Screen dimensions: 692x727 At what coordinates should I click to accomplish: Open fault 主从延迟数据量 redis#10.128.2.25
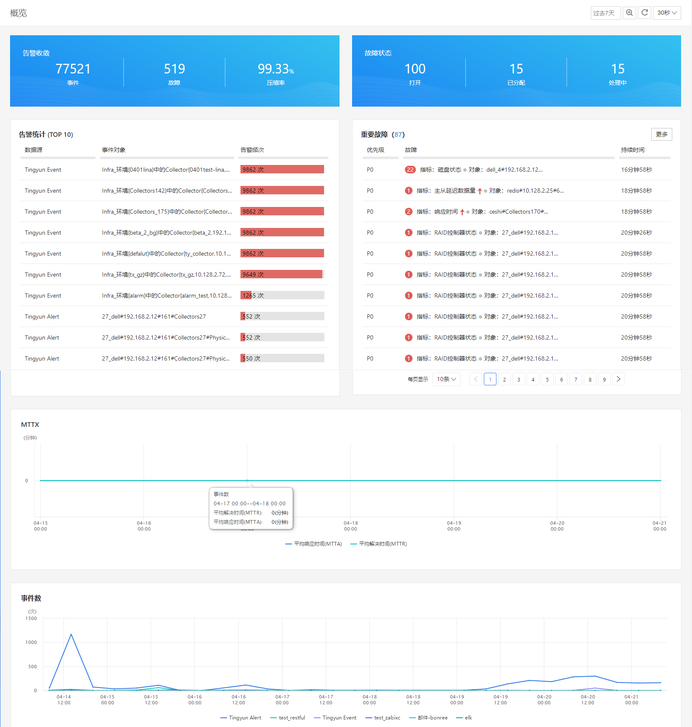490,191
